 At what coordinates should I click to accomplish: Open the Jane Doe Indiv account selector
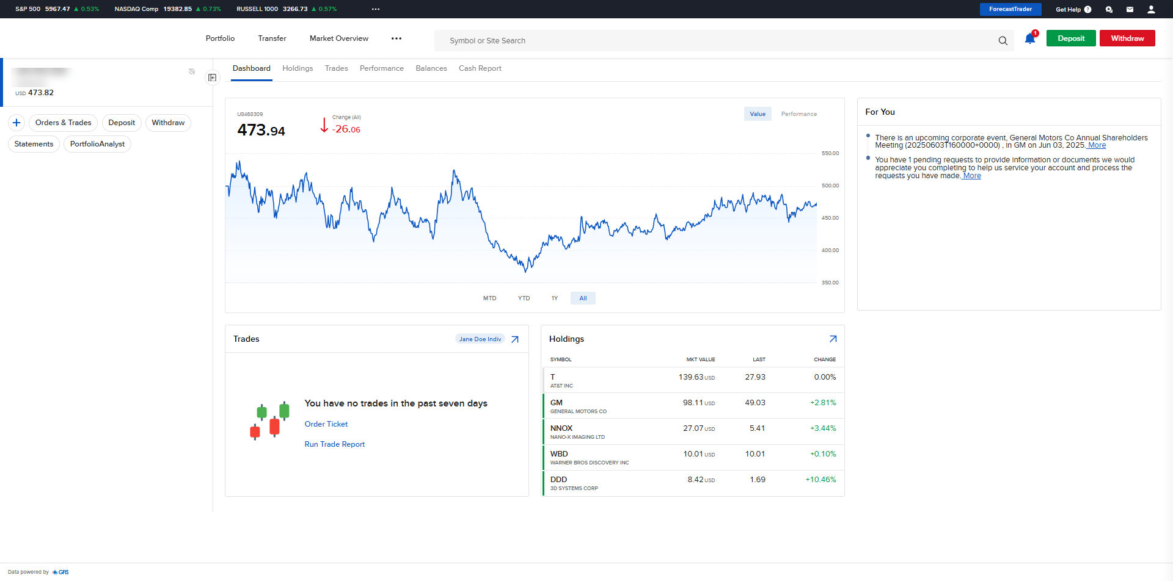click(480, 339)
